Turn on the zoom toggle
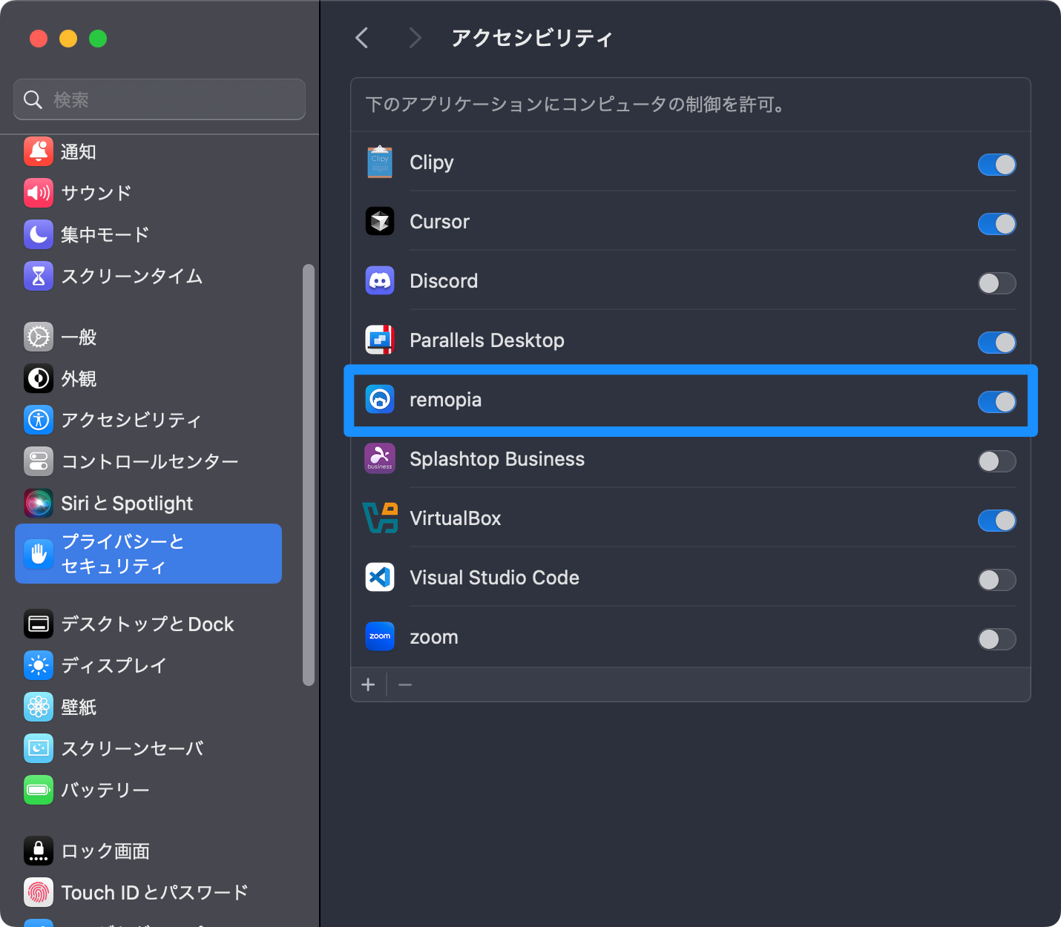The width and height of the screenshot is (1061, 927). tap(996, 639)
